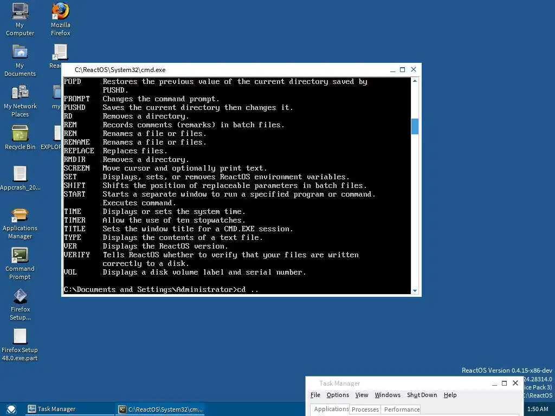Image resolution: width=555 pixels, height=416 pixels.
Task: Maximize the cmd.exe window
Action: tap(403, 70)
